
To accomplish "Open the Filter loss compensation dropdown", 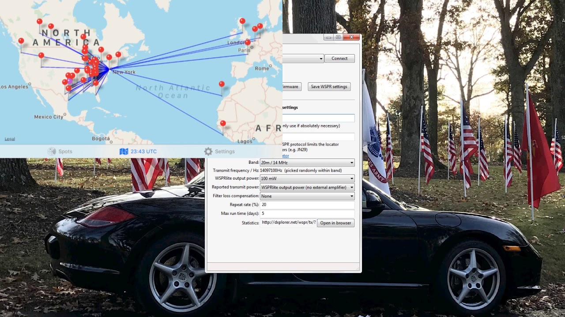I will click(307, 196).
